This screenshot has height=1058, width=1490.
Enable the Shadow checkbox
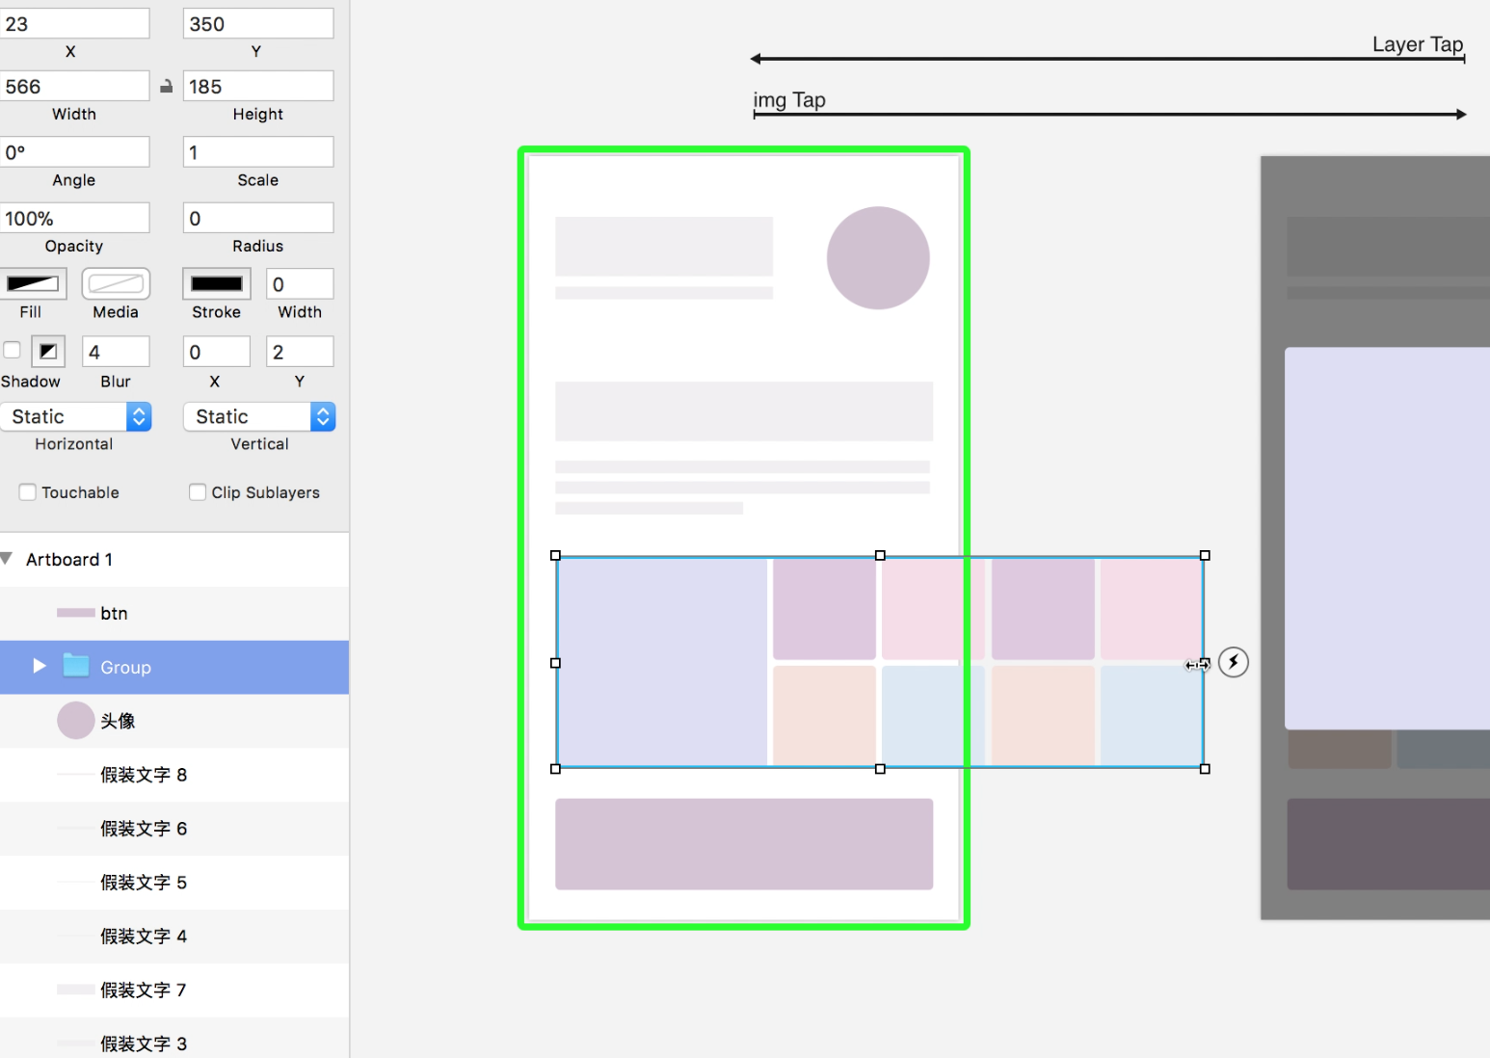(12, 351)
